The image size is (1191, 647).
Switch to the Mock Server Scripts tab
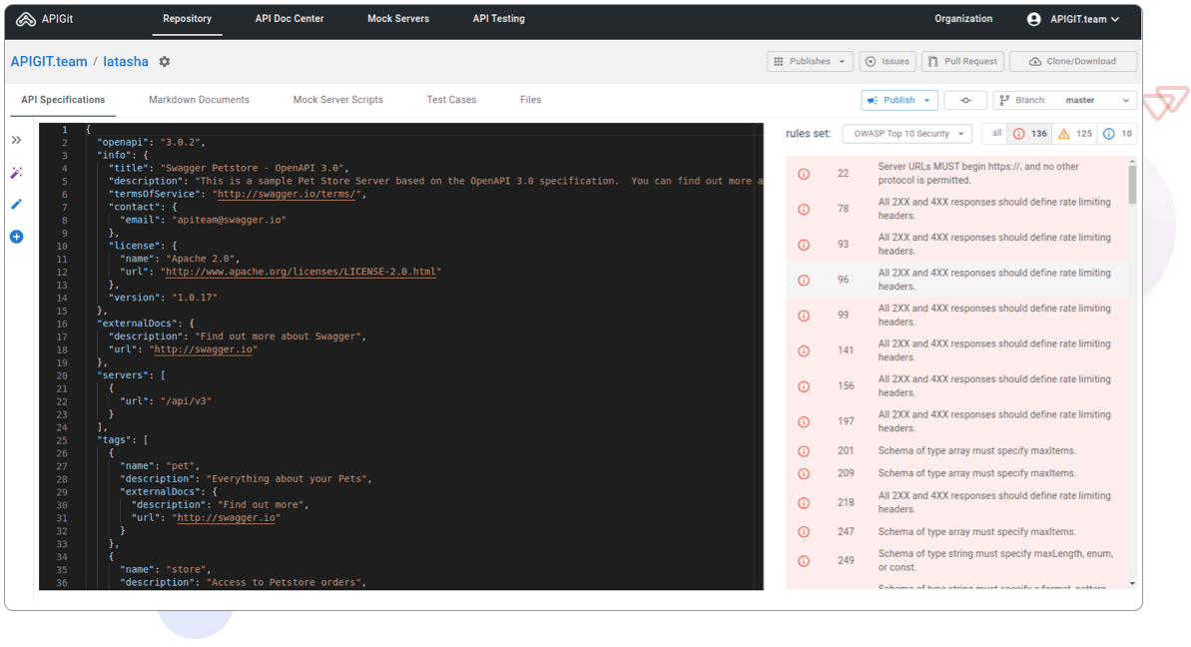pyautogui.click(x=338, y=100)
